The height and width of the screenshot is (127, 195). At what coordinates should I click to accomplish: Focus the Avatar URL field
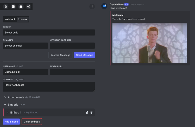[x=72, y=72]
